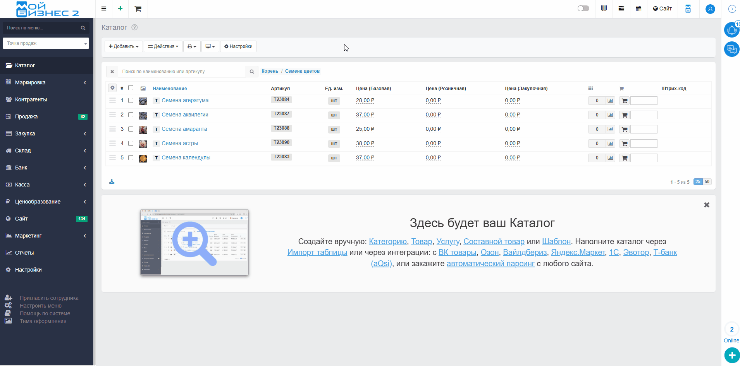Tick the select-all checkbox in table header
The image size is (740, 366).
pos(131,88)
